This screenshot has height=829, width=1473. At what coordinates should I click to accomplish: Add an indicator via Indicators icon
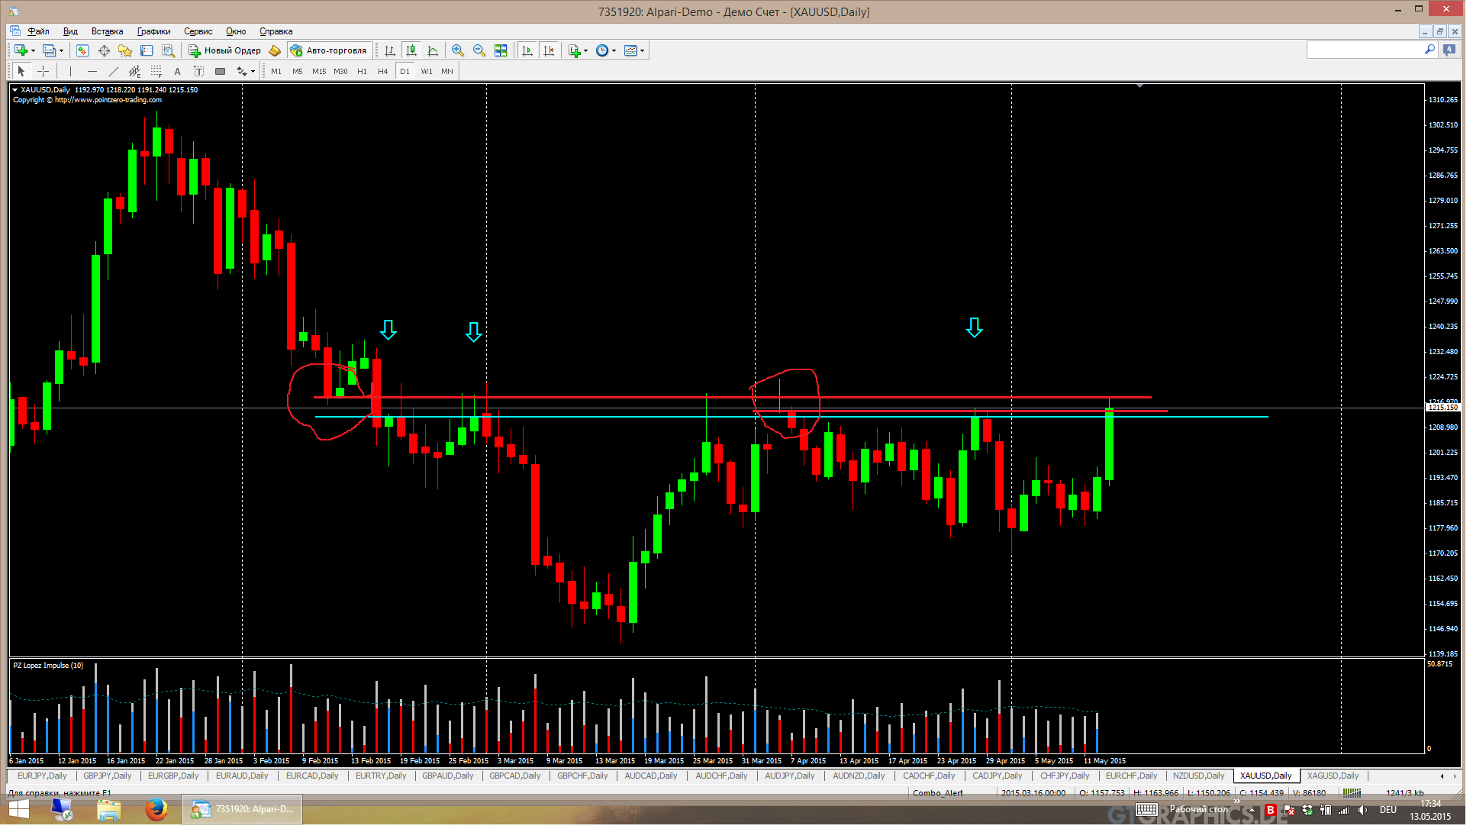(x=575, y=50)
